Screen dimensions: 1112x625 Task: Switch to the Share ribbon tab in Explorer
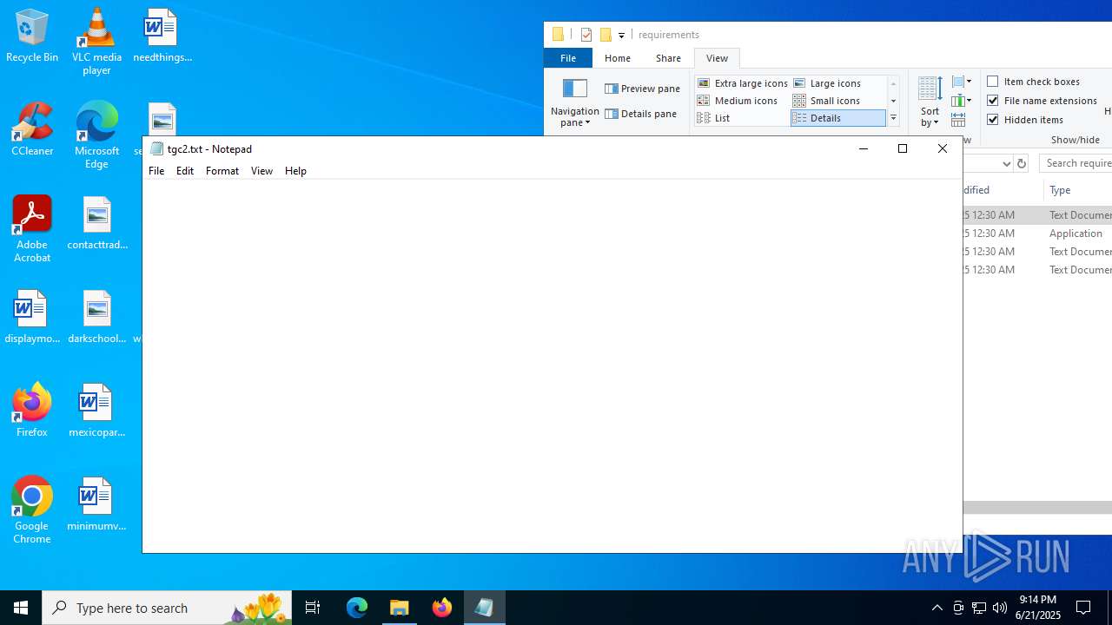pyautogui.click(x=668, y=58)
